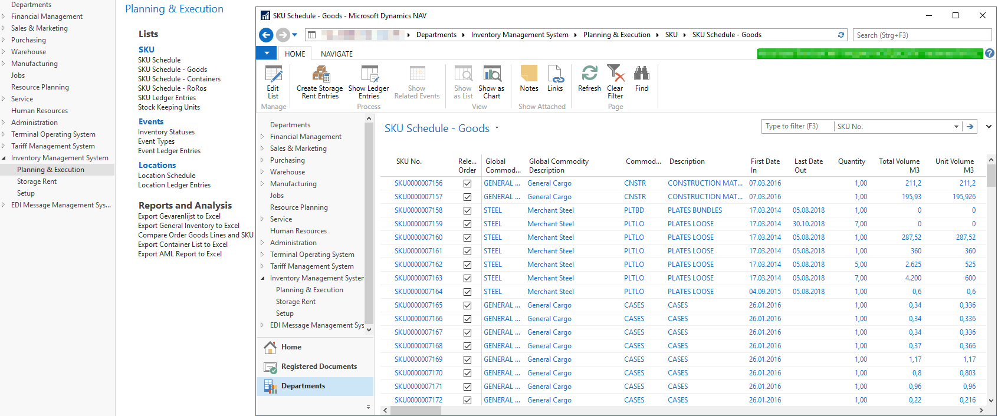Toggle Released Order checkbox for SKU0000007170
Viewport: 998px width, 416px height.
click(x=467, y=373)
